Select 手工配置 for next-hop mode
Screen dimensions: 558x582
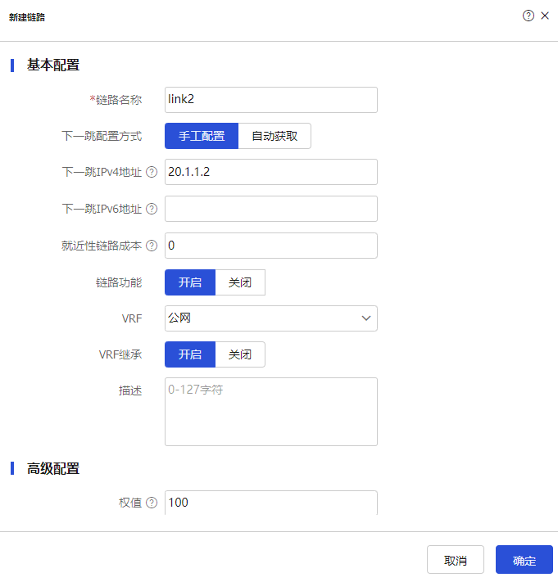pyautogui.click(x=202, y=136)
